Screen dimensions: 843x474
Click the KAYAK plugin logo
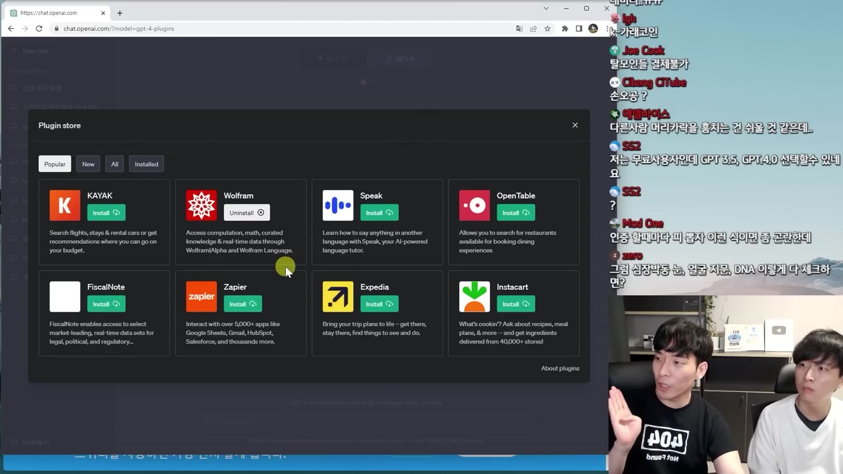[65, 205]
